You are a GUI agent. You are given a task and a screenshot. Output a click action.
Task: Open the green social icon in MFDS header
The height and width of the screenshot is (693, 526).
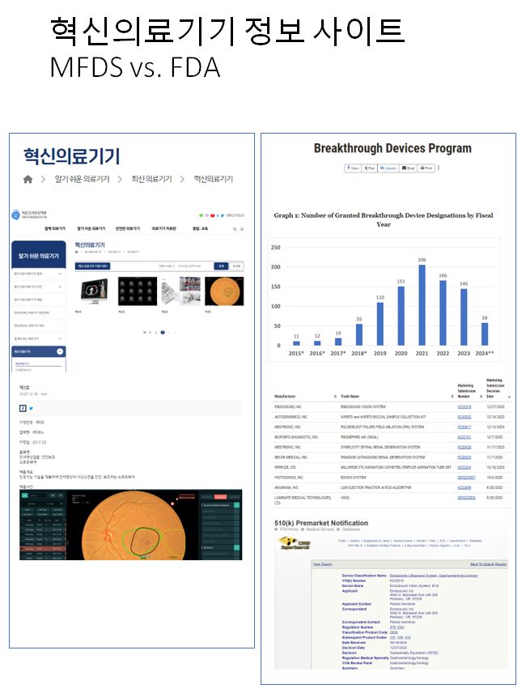click(x=201, y=215)
